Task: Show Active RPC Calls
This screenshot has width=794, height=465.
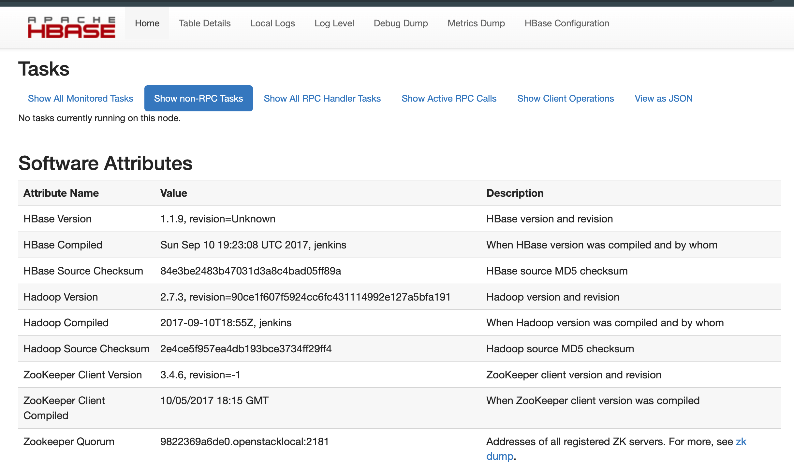Action: [449, 98]
